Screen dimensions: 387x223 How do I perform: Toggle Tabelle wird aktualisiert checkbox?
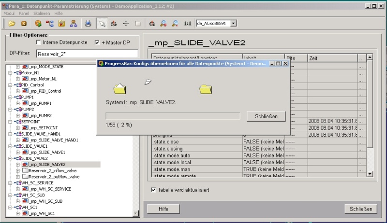click(x=154, y=190)
